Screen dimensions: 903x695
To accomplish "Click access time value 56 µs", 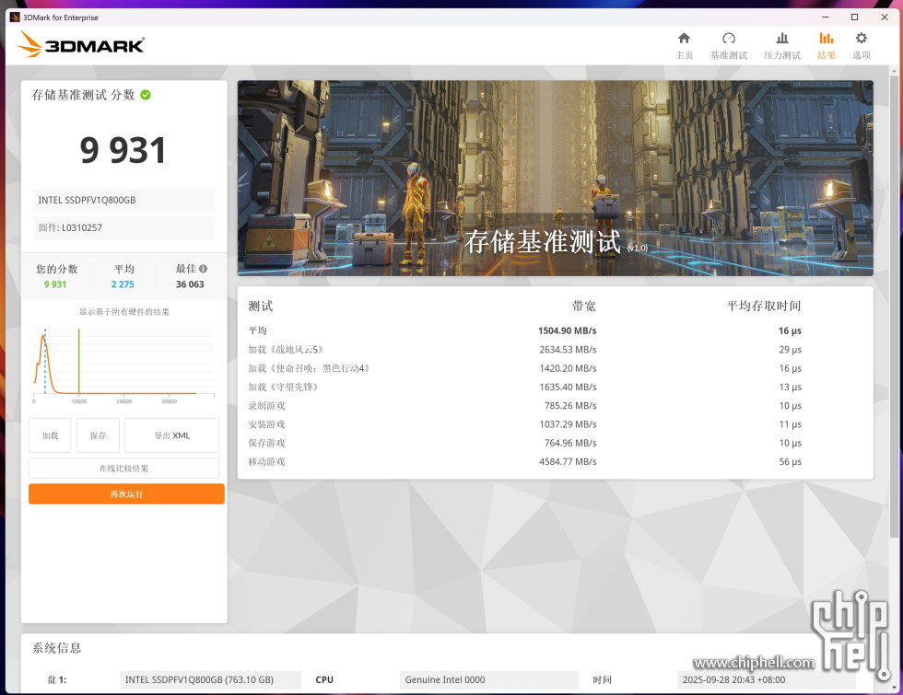I will pos(791,461).
